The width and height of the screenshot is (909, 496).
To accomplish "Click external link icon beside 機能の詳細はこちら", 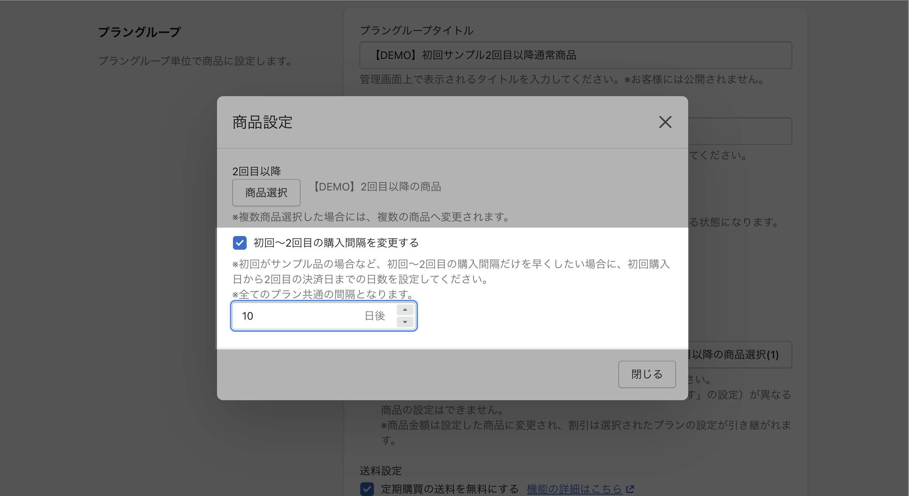I will point(630,489).
